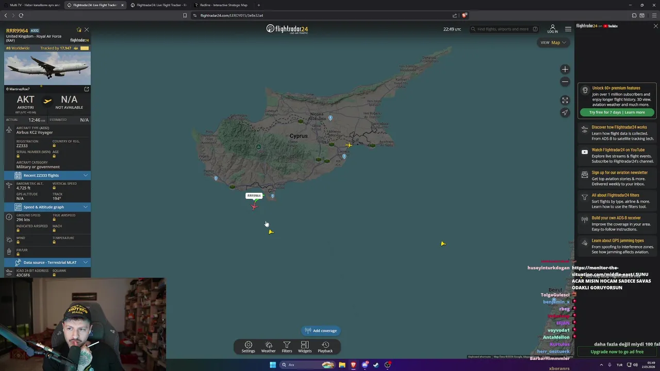Click the Windows taskbar search box
The image size is (660, 371).
[x=307, y=365]
